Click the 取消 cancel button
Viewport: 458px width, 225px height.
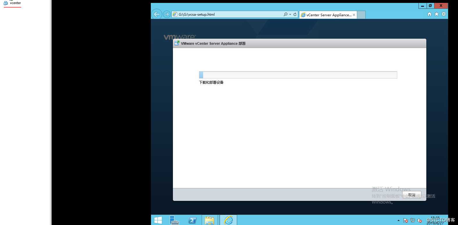tap(412, 195)
